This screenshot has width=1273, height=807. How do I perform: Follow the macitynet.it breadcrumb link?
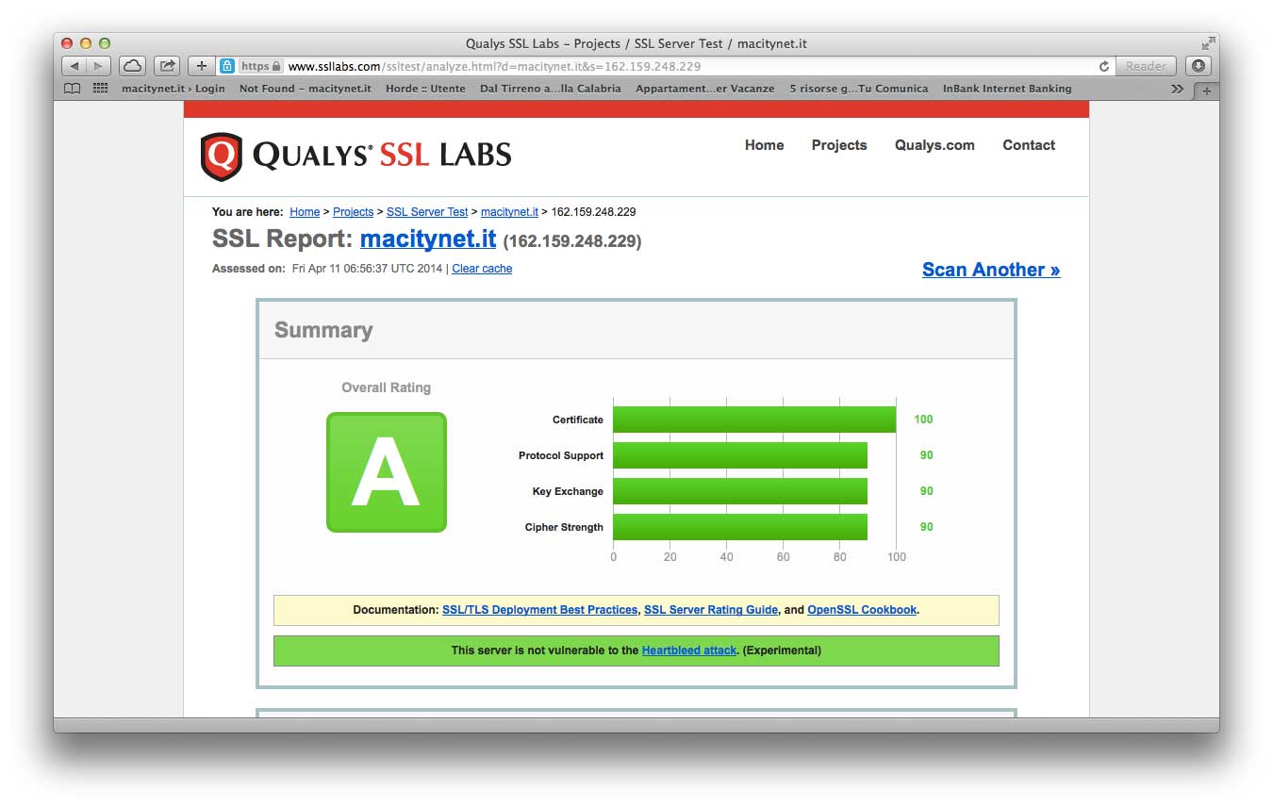[x=509, y=212]
